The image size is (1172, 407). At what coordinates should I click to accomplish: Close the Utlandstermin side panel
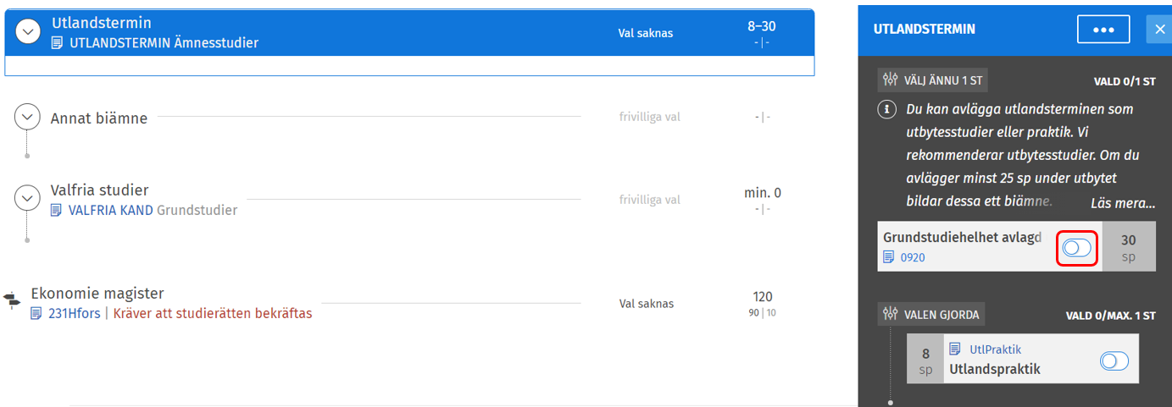(1159, 29)
